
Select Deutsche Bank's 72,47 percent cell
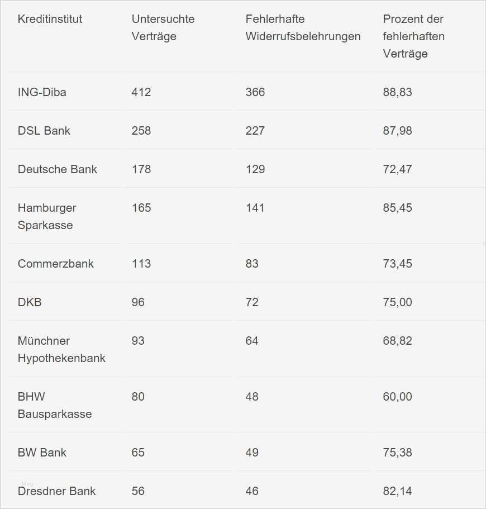point(398,169)
